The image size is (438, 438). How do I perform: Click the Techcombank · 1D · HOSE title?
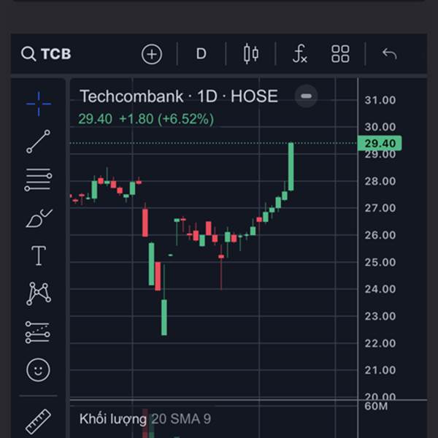179,96
